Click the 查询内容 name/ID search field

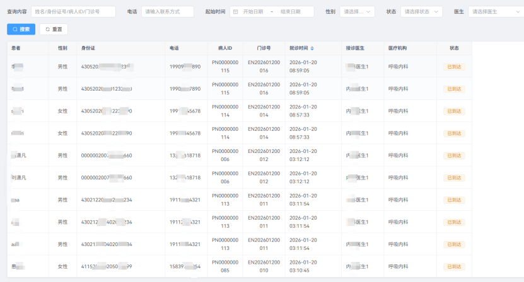73,12
